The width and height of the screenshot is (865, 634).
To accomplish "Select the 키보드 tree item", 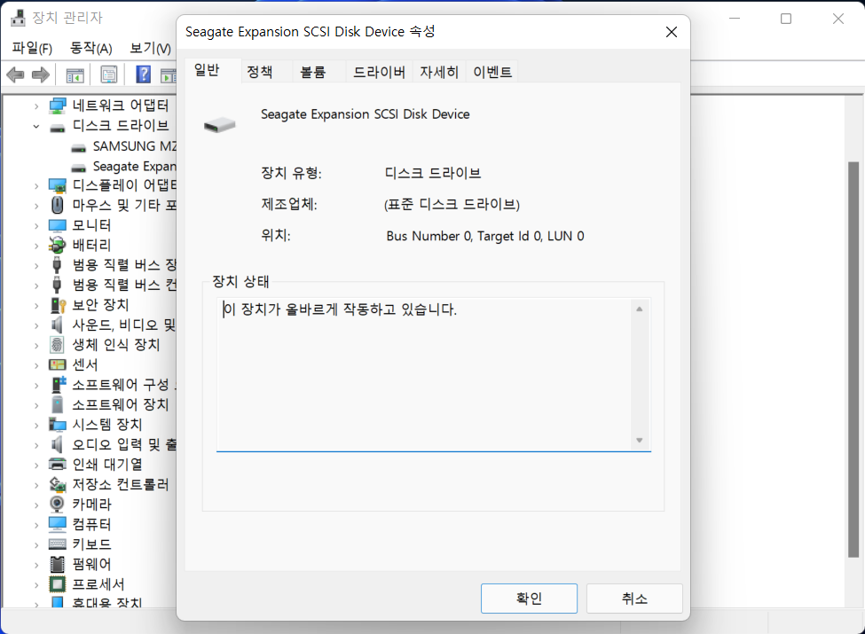I will (x=92, y=544).
